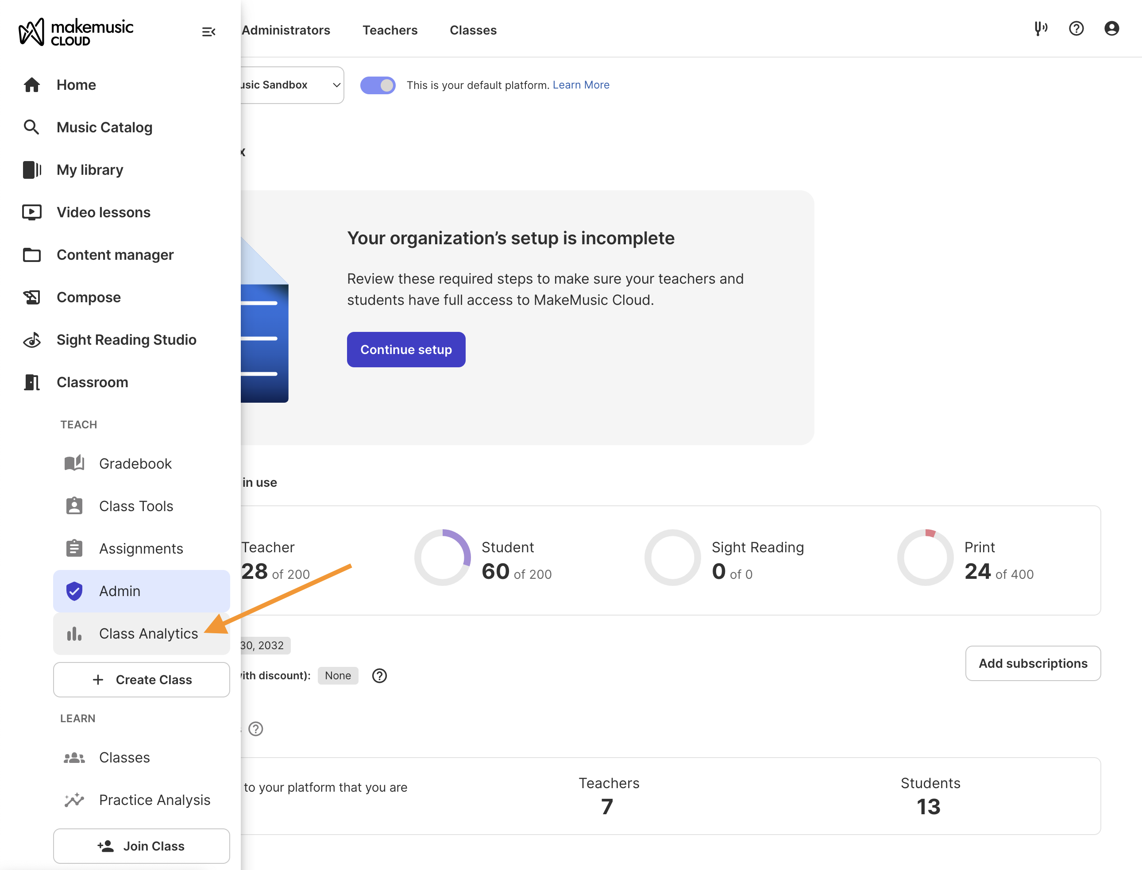Click the Print subscription usage ring
The width and height of the screenshot is (1142, 870).
coord(926,558)
